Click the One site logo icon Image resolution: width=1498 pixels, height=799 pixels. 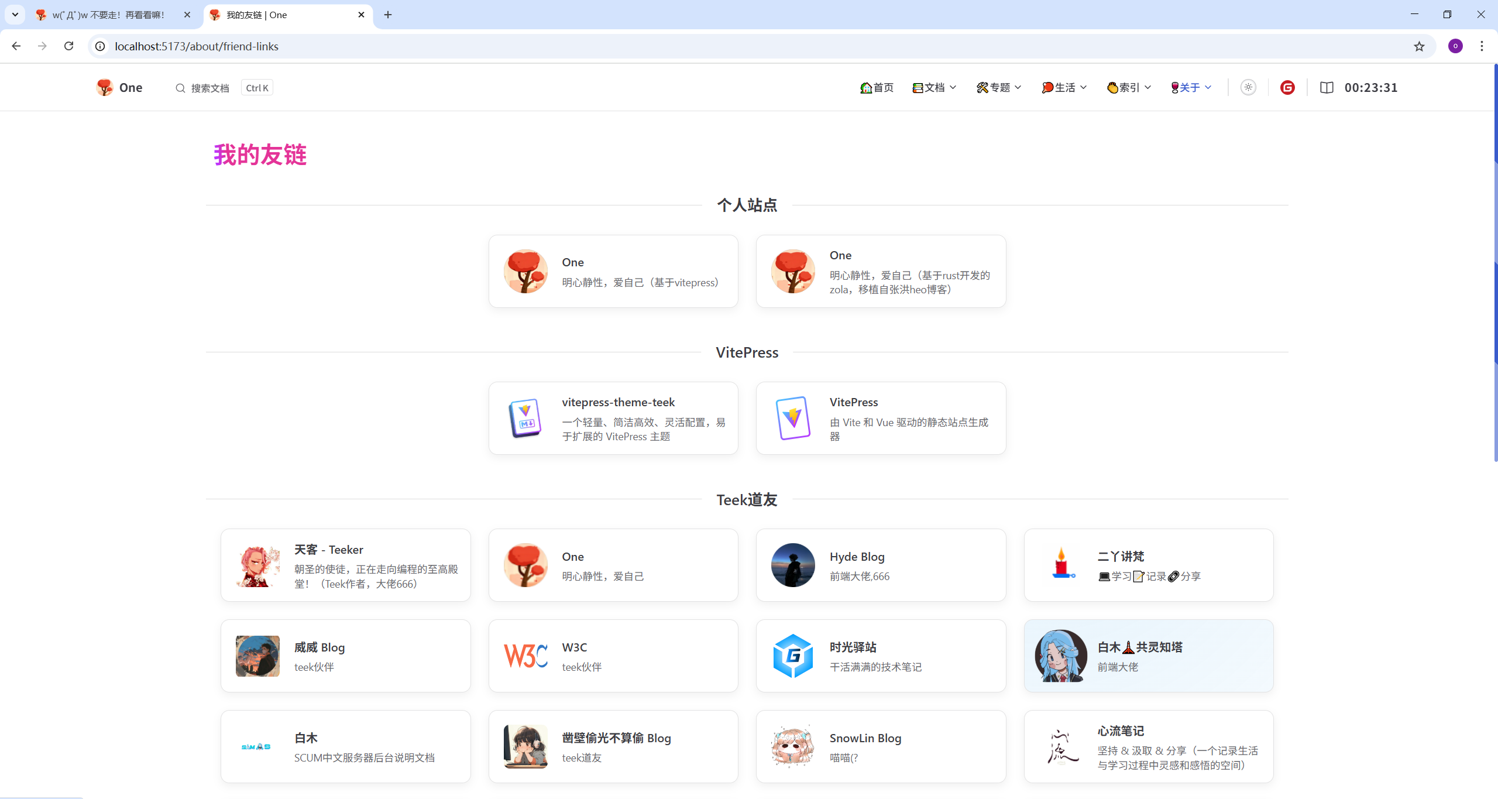pyautogui.click(x=105, y=88)
